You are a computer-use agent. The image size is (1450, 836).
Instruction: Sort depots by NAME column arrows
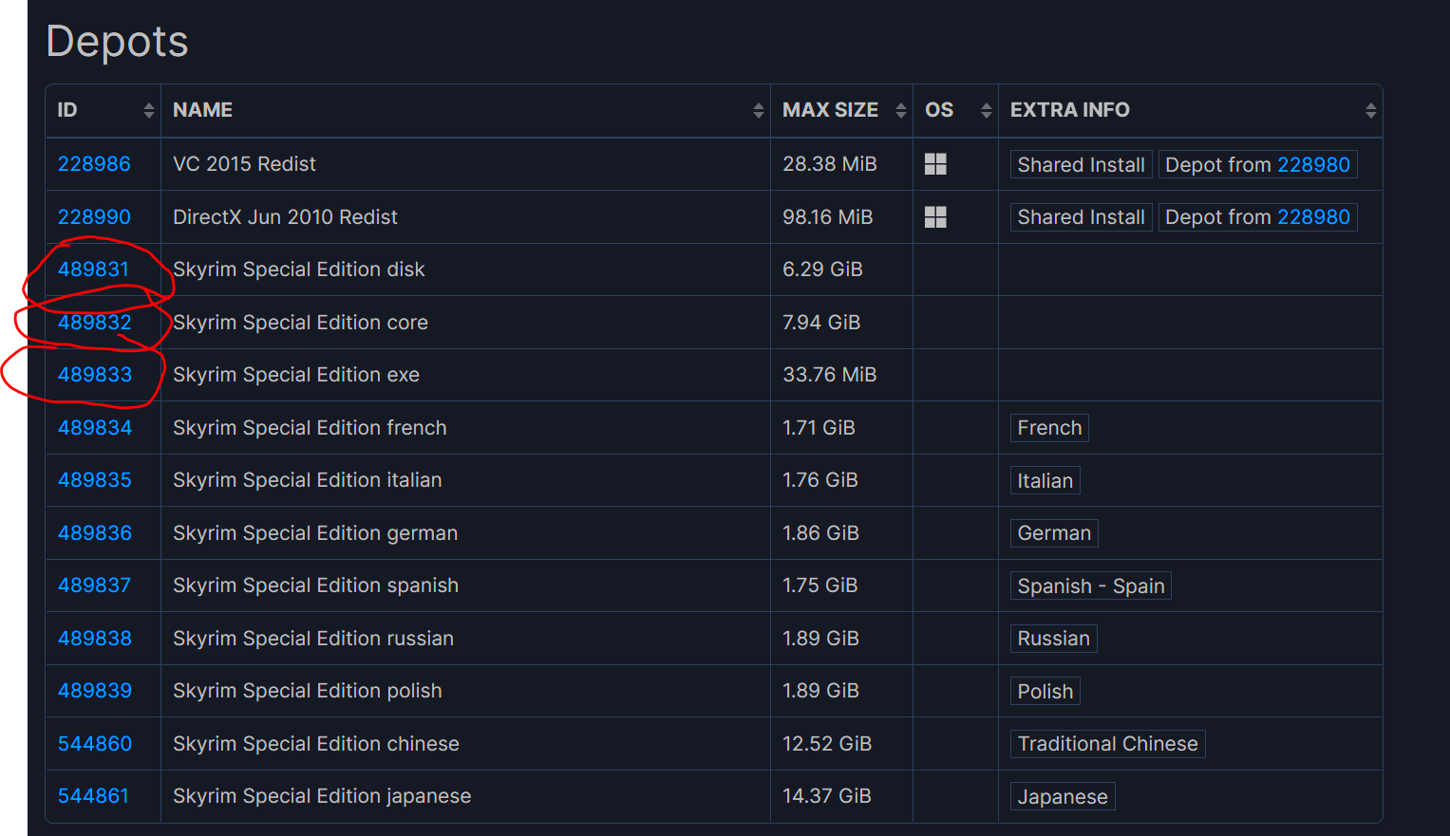point(759,110)
